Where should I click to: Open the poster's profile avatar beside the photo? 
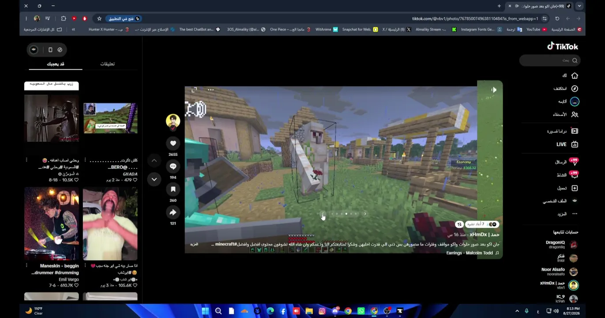point(173,121)
